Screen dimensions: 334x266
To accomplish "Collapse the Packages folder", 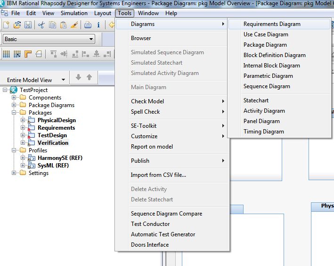I will [x=14, y=112].
